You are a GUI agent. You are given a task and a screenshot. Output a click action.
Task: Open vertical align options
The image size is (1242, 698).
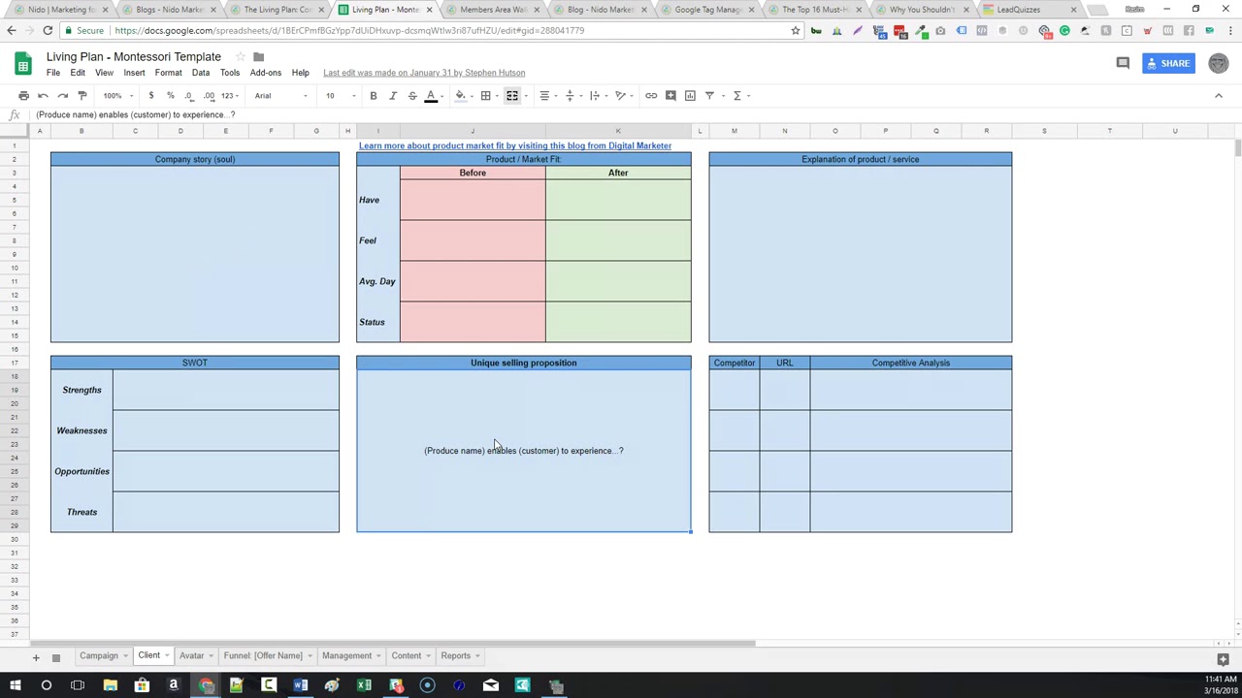point(572,95)
